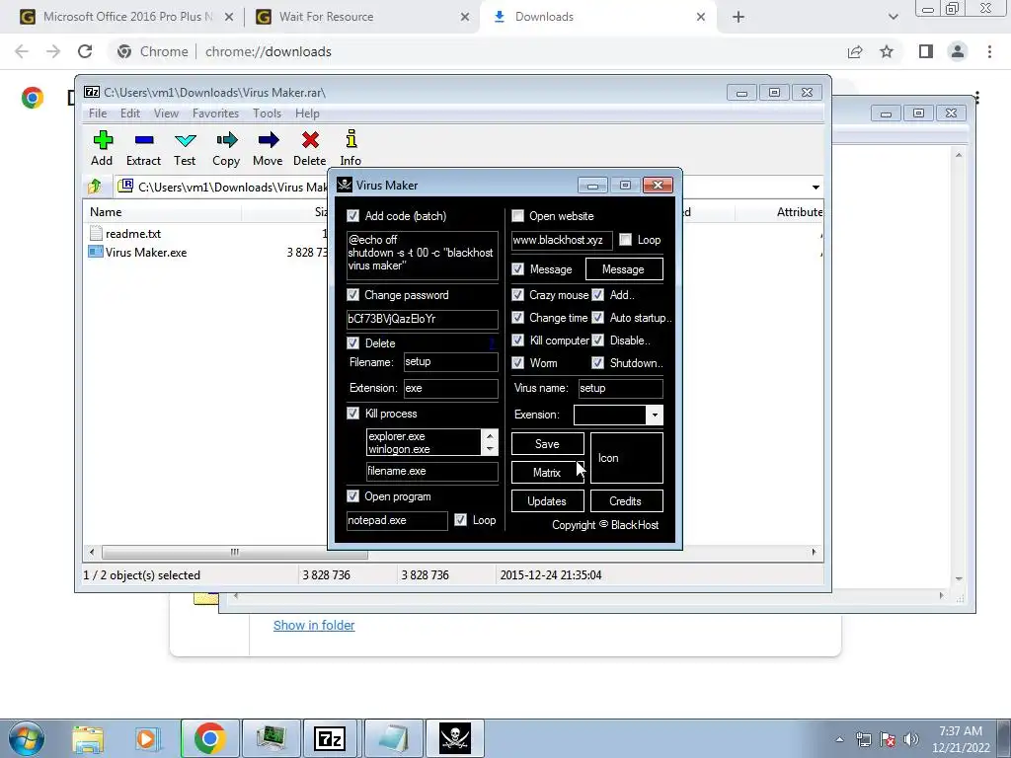Click the Chrome reload page icon

pos(85,51)
